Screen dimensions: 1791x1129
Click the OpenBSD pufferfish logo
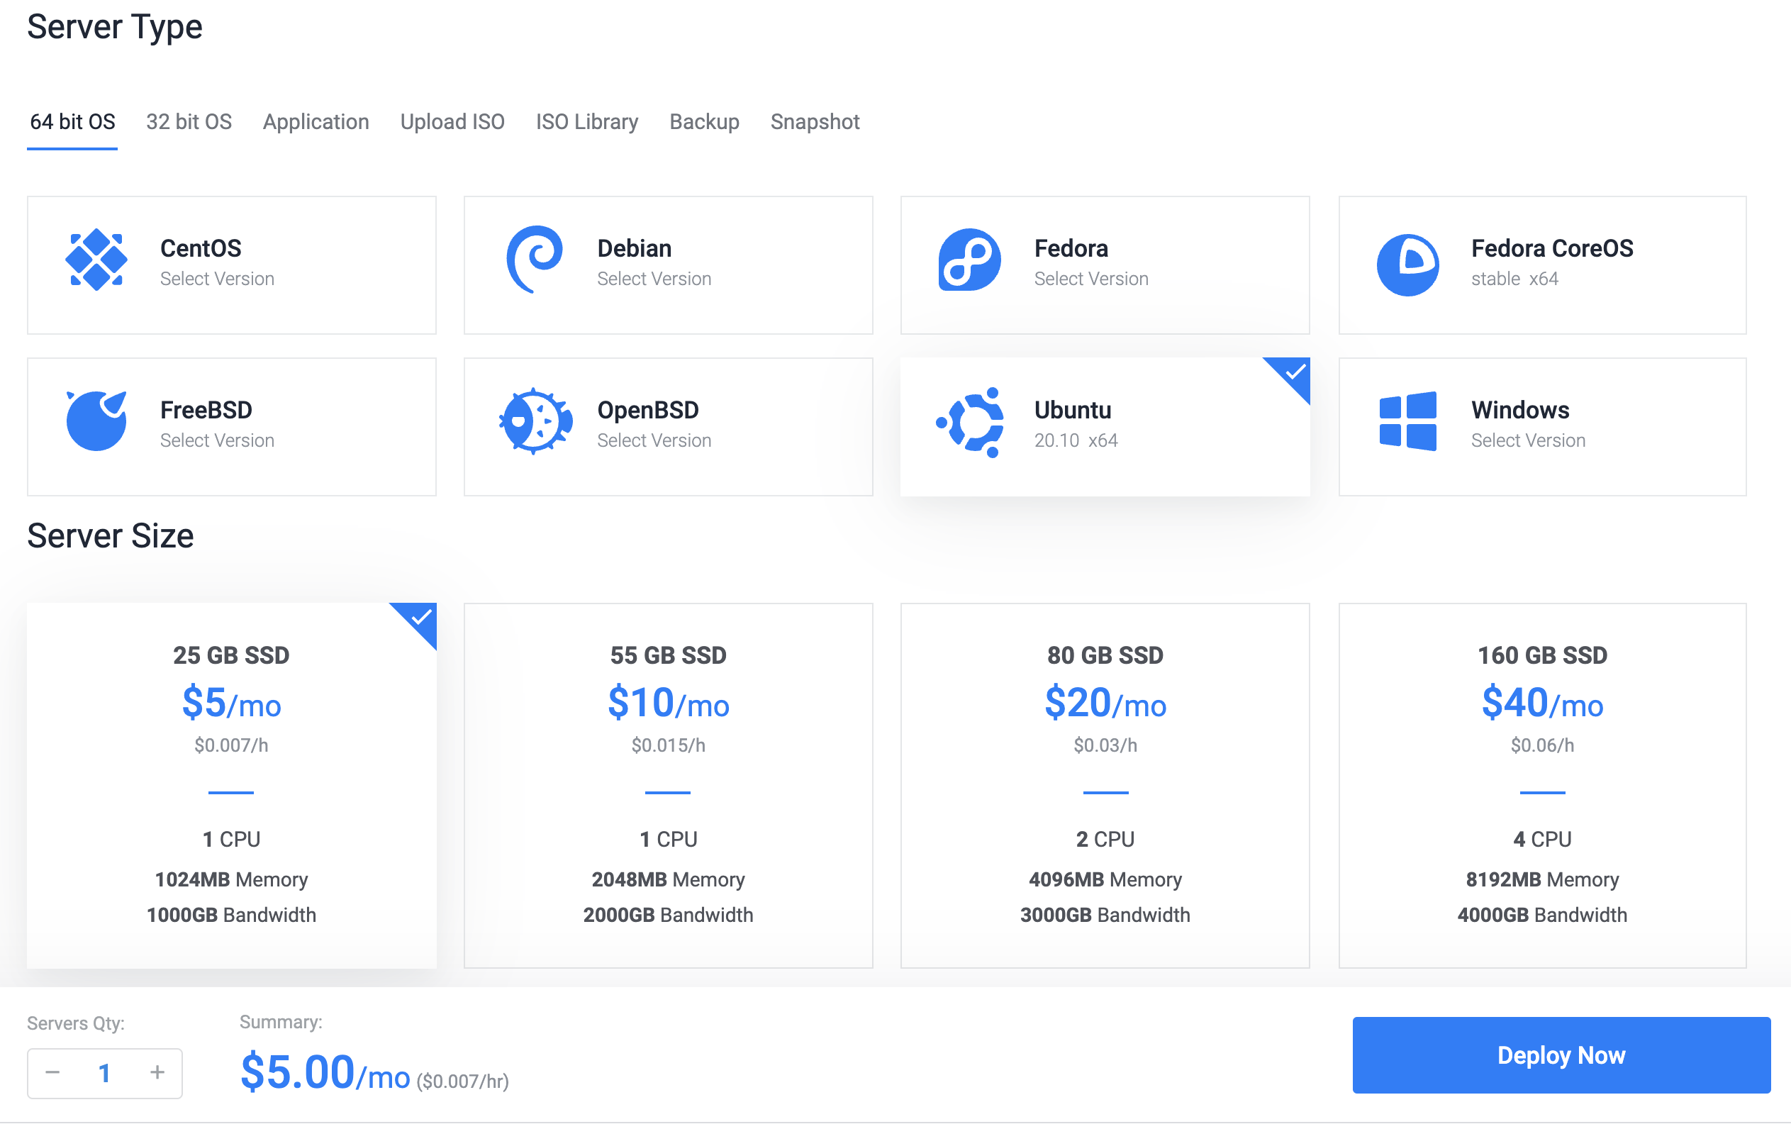point(535,421)
